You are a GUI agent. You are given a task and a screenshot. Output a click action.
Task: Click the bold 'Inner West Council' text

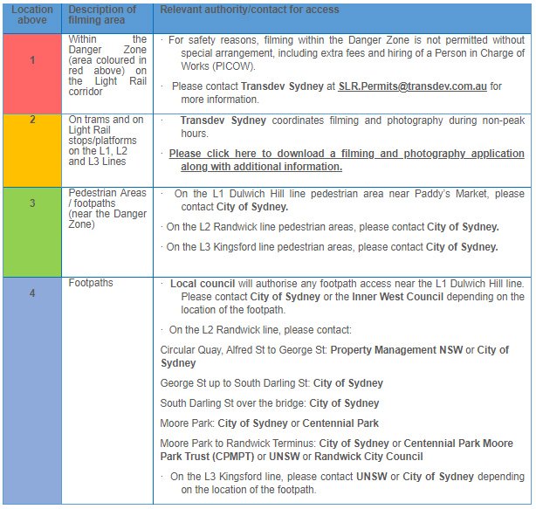point(397,297)
